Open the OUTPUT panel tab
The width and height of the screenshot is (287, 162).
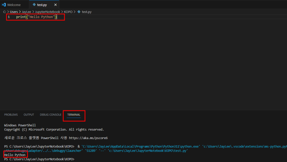click(x=29, y=115)
